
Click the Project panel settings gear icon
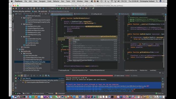(46, 14)
